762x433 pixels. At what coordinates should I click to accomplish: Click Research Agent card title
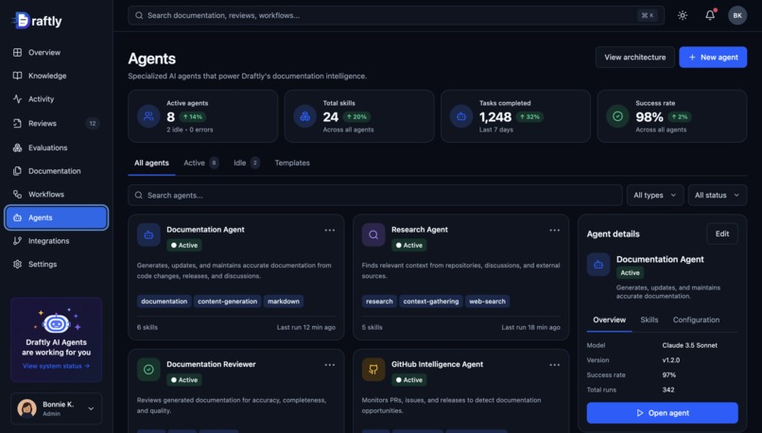tap(420, 230)
